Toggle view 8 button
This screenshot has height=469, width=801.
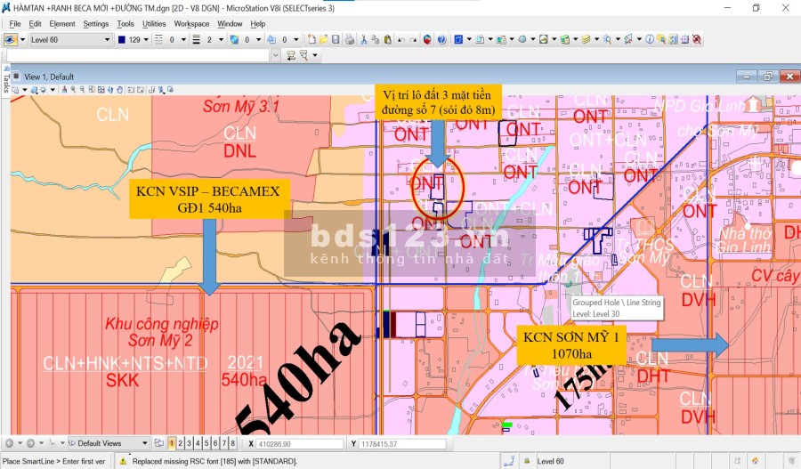click(232, 443)
